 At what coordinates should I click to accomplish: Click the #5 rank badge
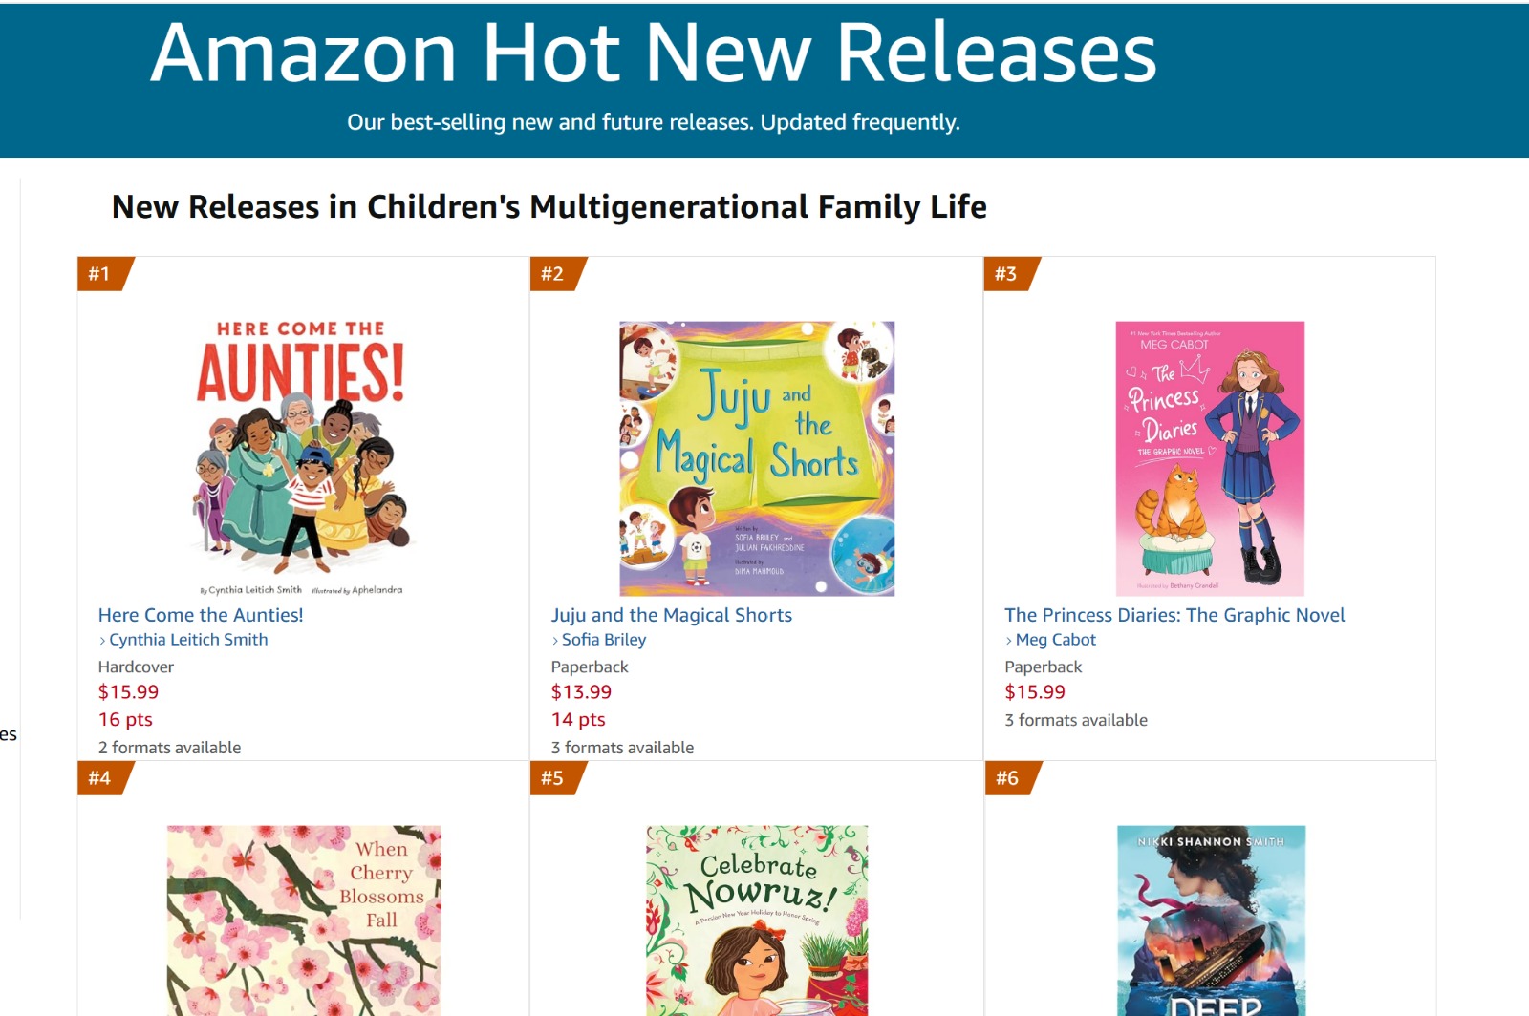pos(553,778)
